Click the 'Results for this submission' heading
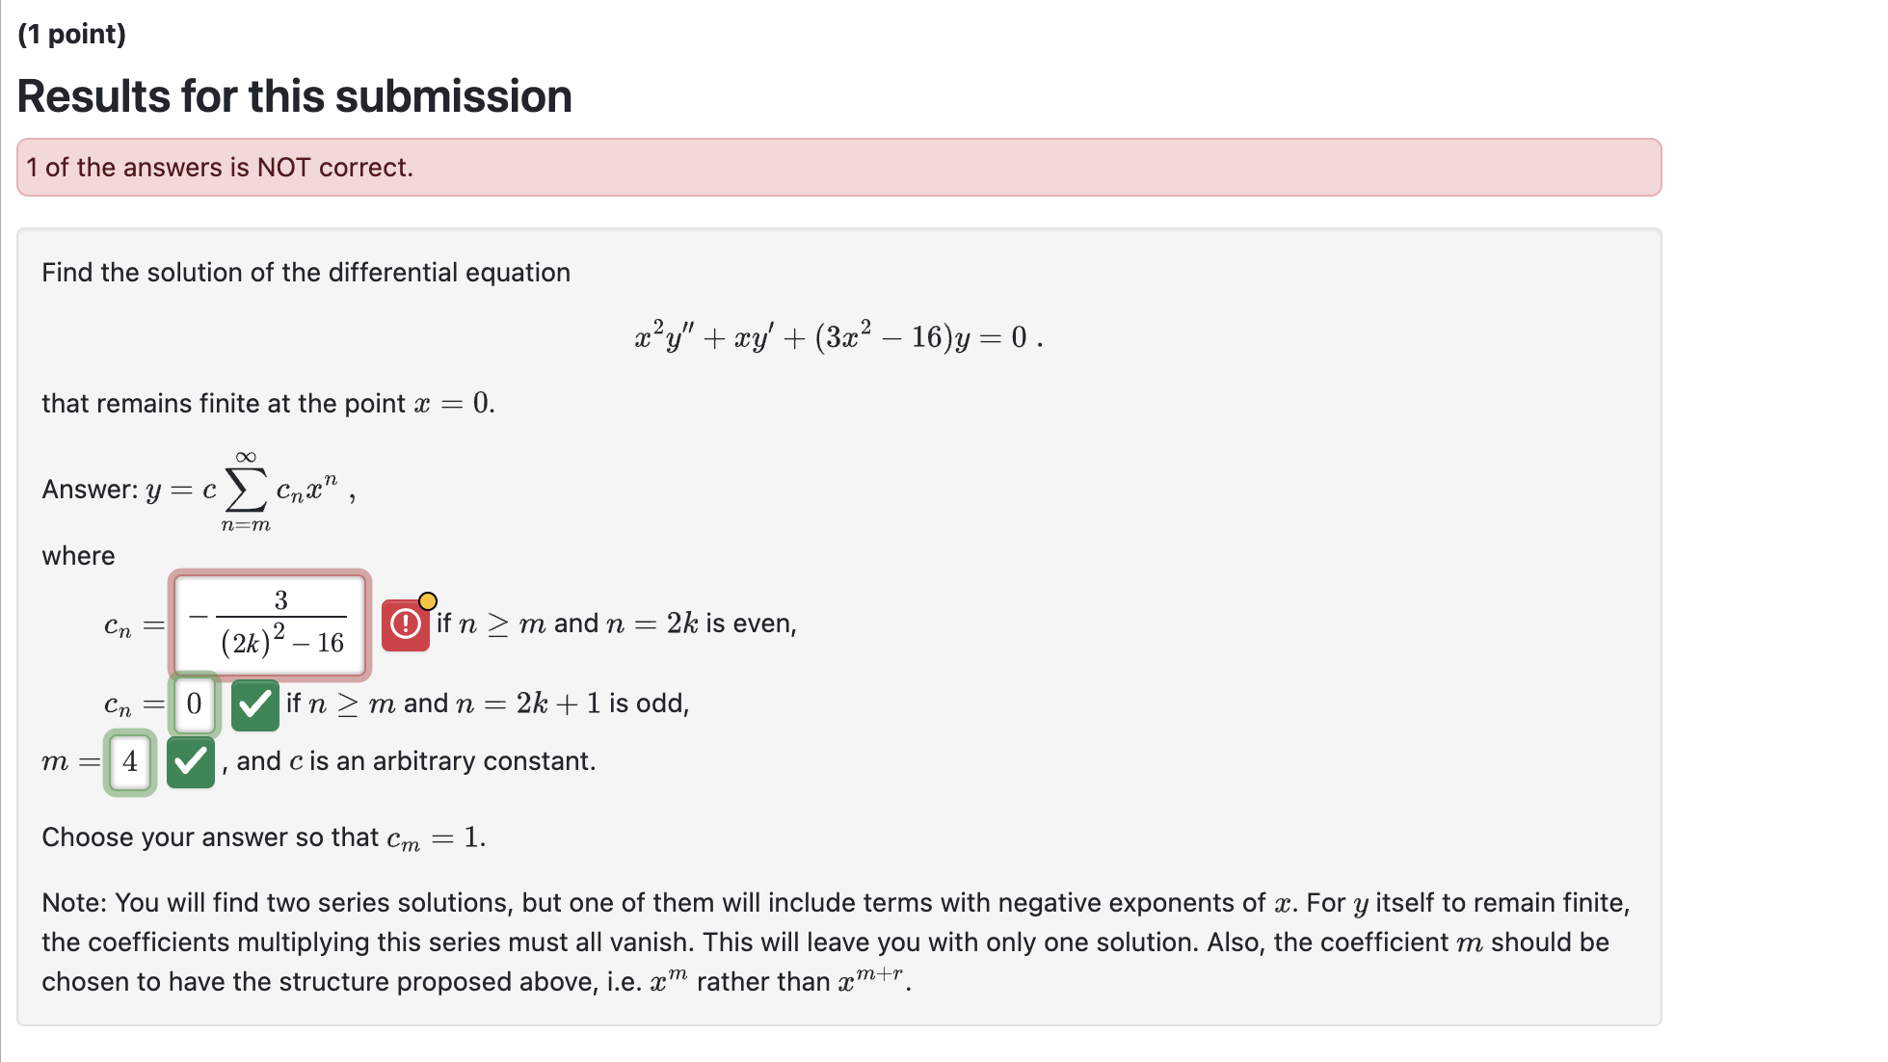The image size is (1888, 1062). 295,95
